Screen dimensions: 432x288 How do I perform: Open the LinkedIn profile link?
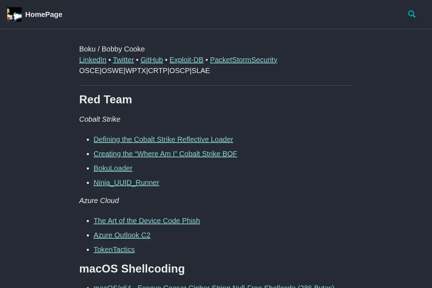coord(93,60)
